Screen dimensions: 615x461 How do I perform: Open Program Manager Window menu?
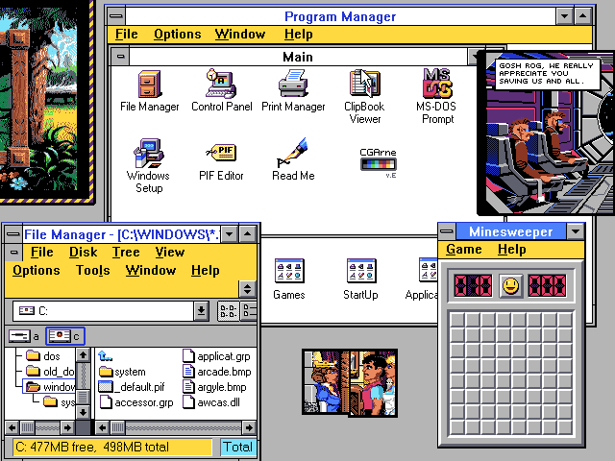pos(240,35)
